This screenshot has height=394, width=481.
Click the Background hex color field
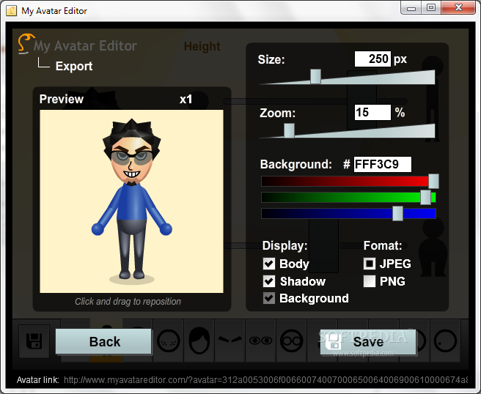coord(382,165)
